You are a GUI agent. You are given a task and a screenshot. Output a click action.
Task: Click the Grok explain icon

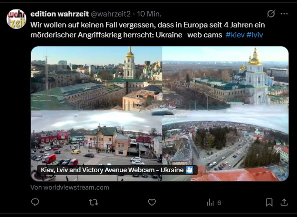pyautogui.click(x=271, y=13)
